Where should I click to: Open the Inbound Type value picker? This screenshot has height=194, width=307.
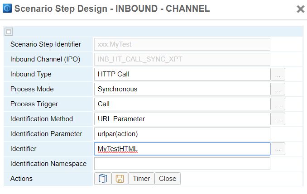click(x=278, y=74)
